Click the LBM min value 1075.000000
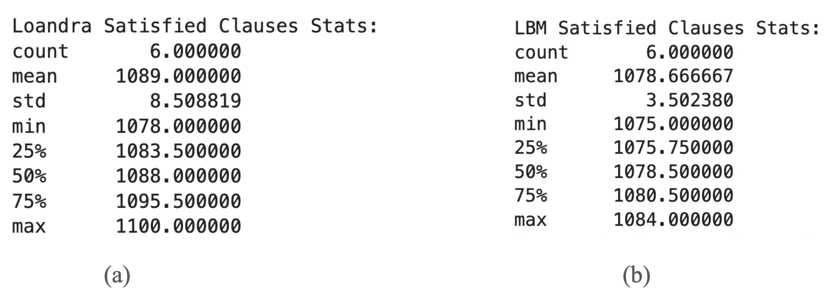 [673, 124]
